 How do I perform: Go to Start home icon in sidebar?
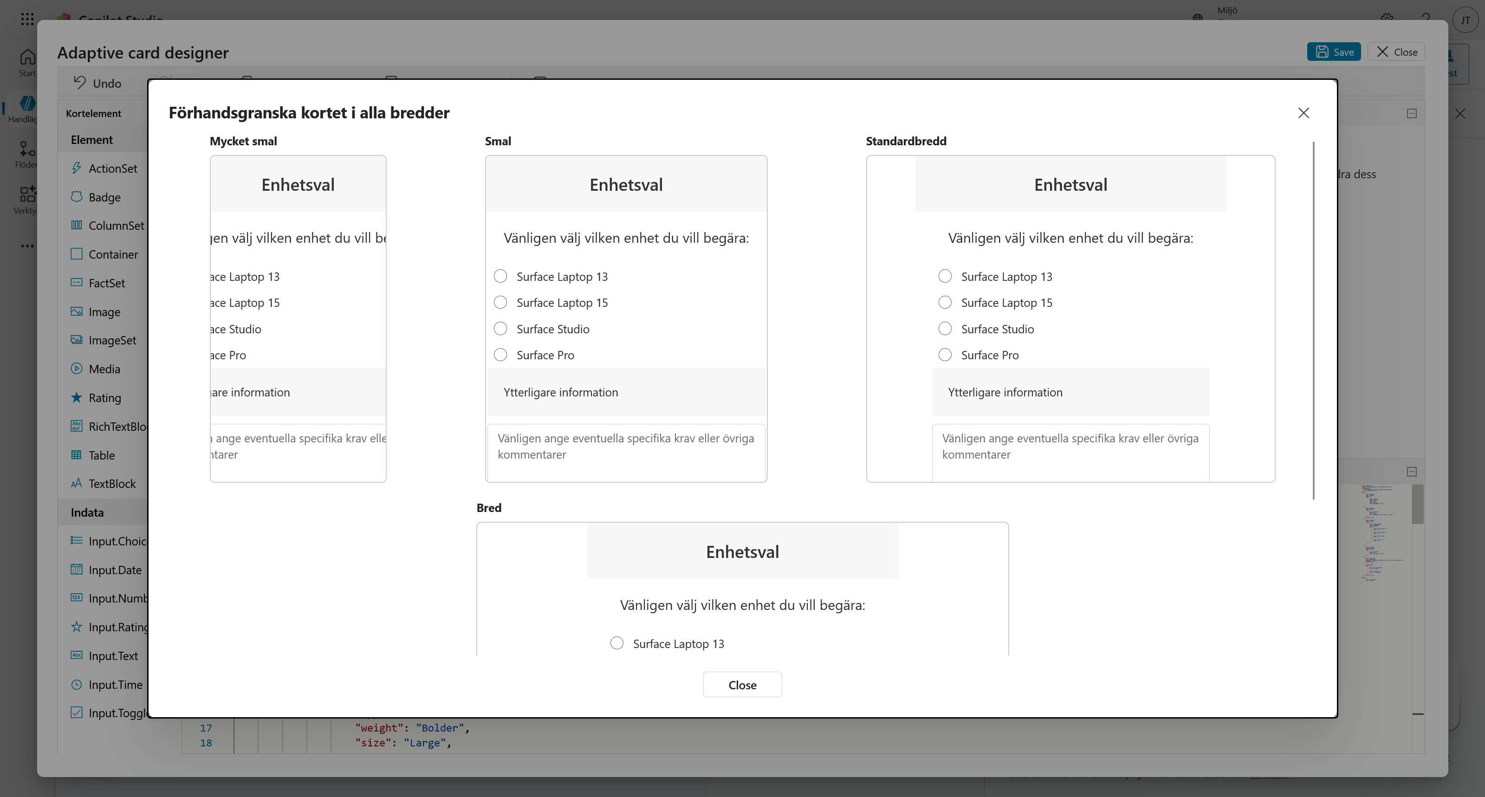coord(27,57)
